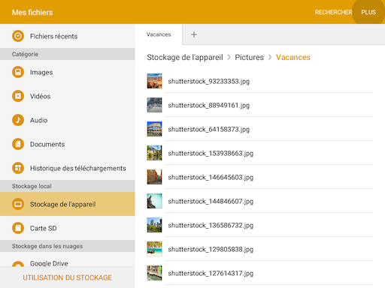The image size is (385, 288).
Task: Select file name shutterstock_144846607.jpg
Action: tap(211, 202)
